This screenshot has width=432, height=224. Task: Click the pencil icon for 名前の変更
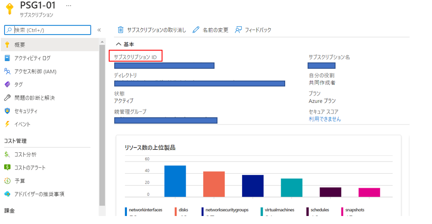[196, 30]
